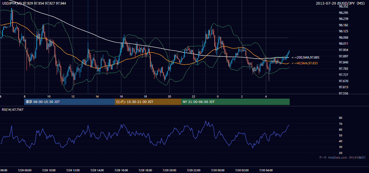Click price axis value 97.783
Image resolution: width=369 pixels, height=173 pixels.
(x=344, y=68)
